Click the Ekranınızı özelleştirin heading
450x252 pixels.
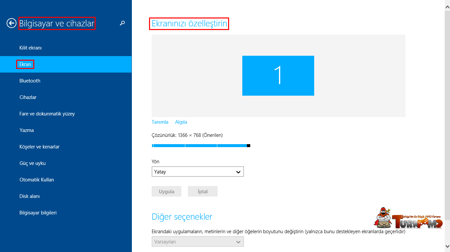click(189, 24)
